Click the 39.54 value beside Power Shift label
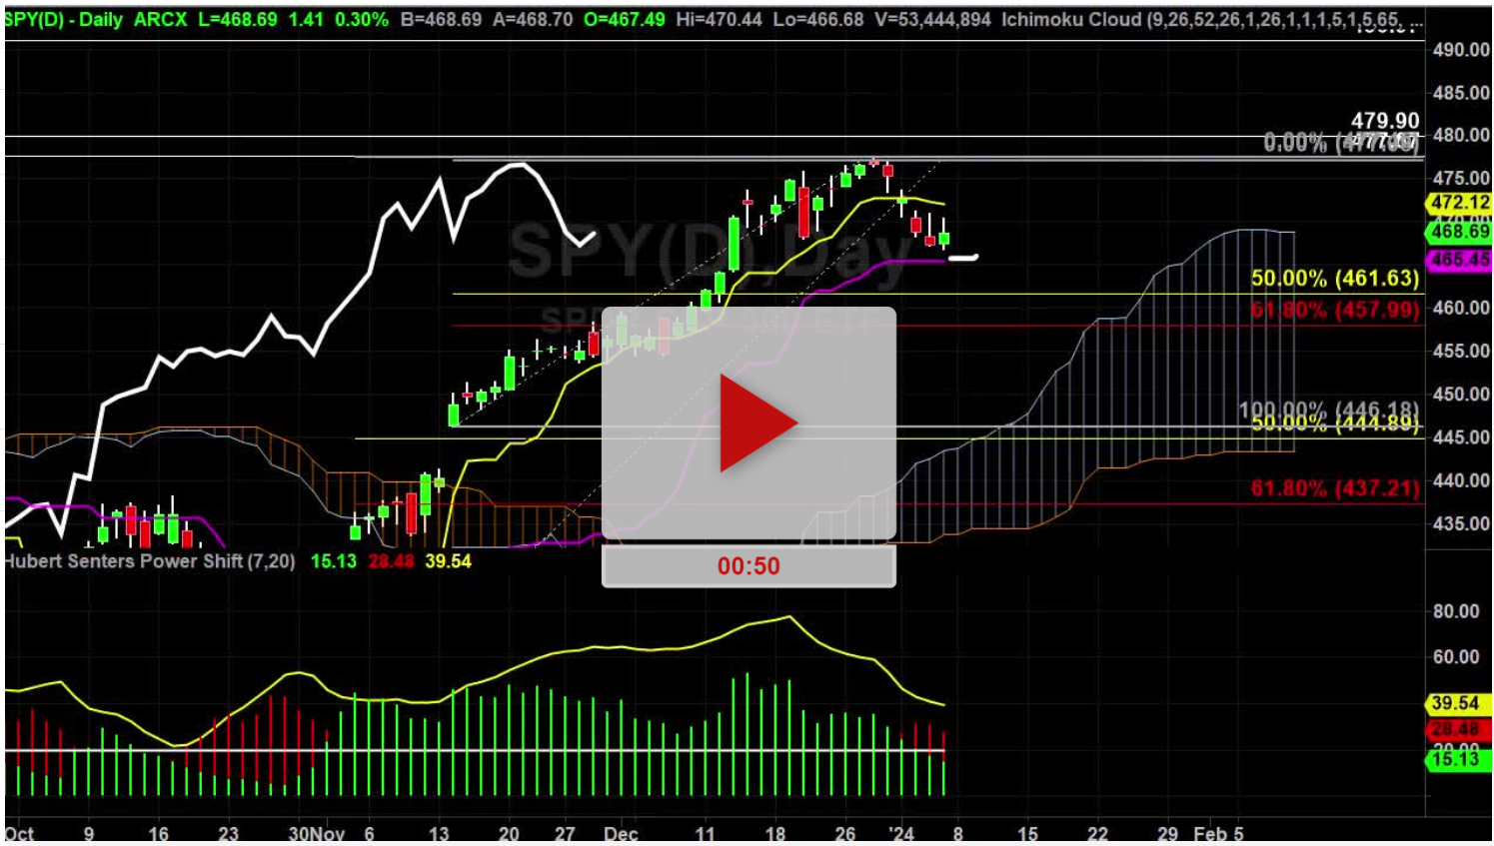The image size is (1494, 846). [x=448, y=561]
